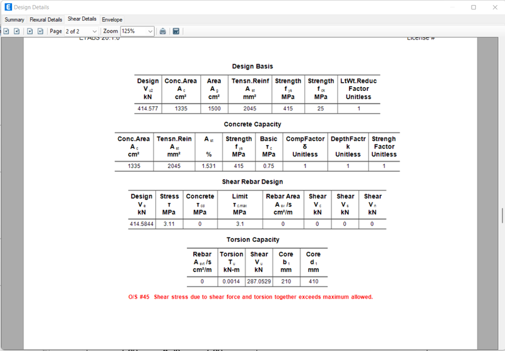Click the 410 core d1 value
Image resolution: width=505 pixels, height=351 pixels.
pyautogui.click(x=313, y=282)
